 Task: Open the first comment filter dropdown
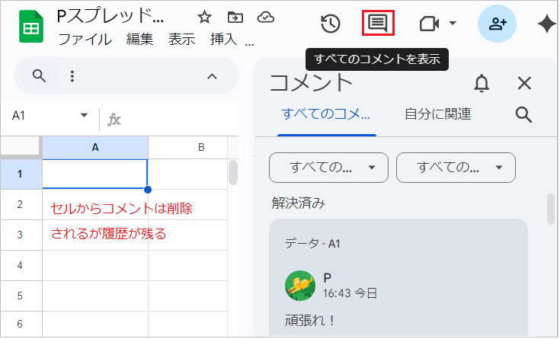coord(328,168)
